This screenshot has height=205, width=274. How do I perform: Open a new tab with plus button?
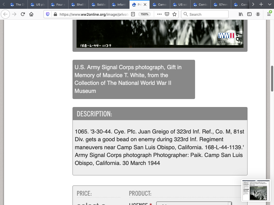click(x=261, y=5)
